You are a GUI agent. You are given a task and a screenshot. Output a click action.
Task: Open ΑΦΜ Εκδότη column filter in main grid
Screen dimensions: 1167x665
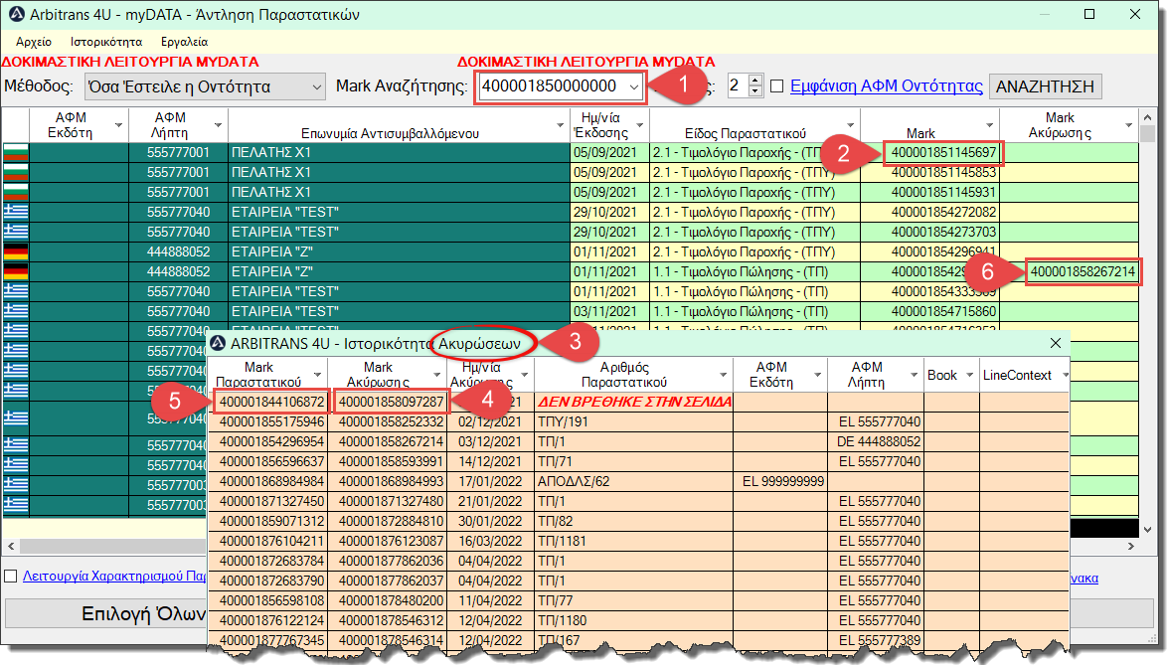[117, 125]
